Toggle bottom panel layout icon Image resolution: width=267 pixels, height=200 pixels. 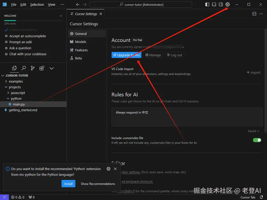tap(214, 4)
